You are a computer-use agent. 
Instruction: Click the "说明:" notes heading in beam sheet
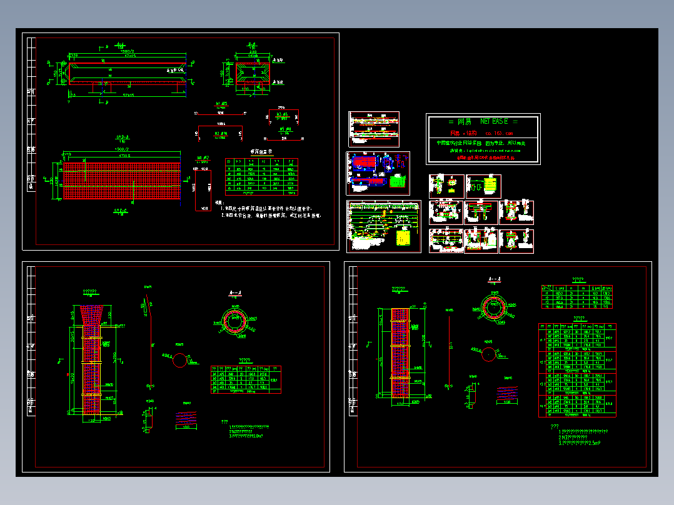click(x=219, y=202)
